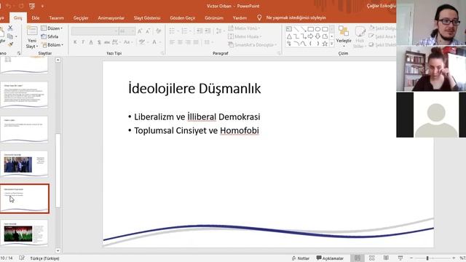
Task: Select the down block arrow shape
Action: click(x=317, y=36)
